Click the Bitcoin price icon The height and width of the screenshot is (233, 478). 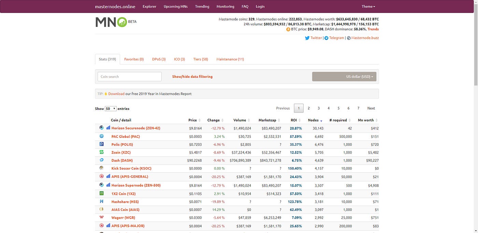coord(288,29)
